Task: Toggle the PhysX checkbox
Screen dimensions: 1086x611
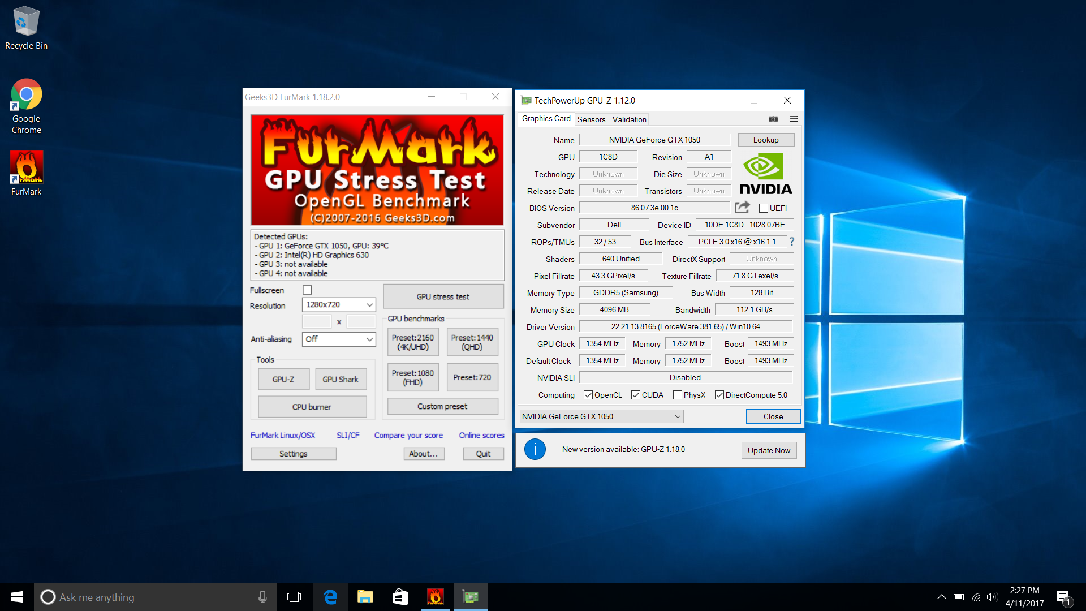Action: pyautogui.click(x=677, y=395)
